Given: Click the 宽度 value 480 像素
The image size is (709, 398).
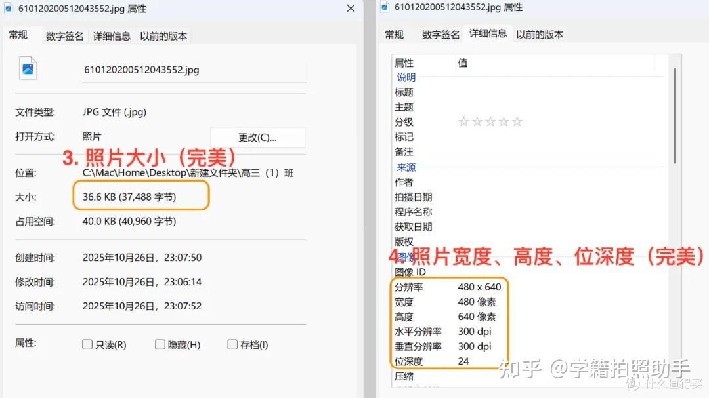Looking at the screenshot, I should pyautogui.click(x=477, y=302).
